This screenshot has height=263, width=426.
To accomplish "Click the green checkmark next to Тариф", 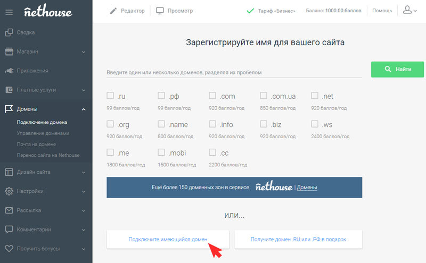I will coord(250,11).
